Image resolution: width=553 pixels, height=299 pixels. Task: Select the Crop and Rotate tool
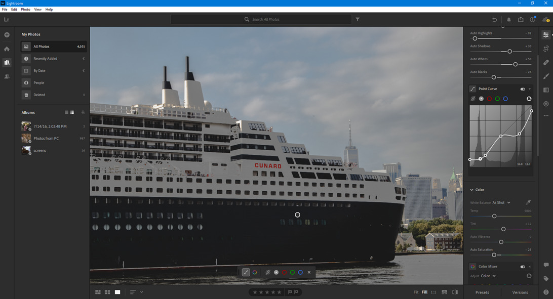546,49
